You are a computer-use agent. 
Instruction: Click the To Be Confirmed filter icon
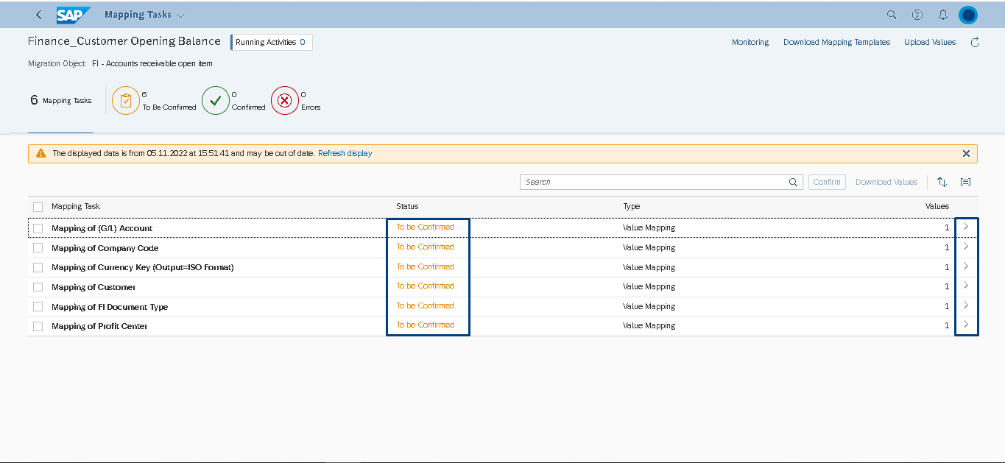tap(125, 101)
